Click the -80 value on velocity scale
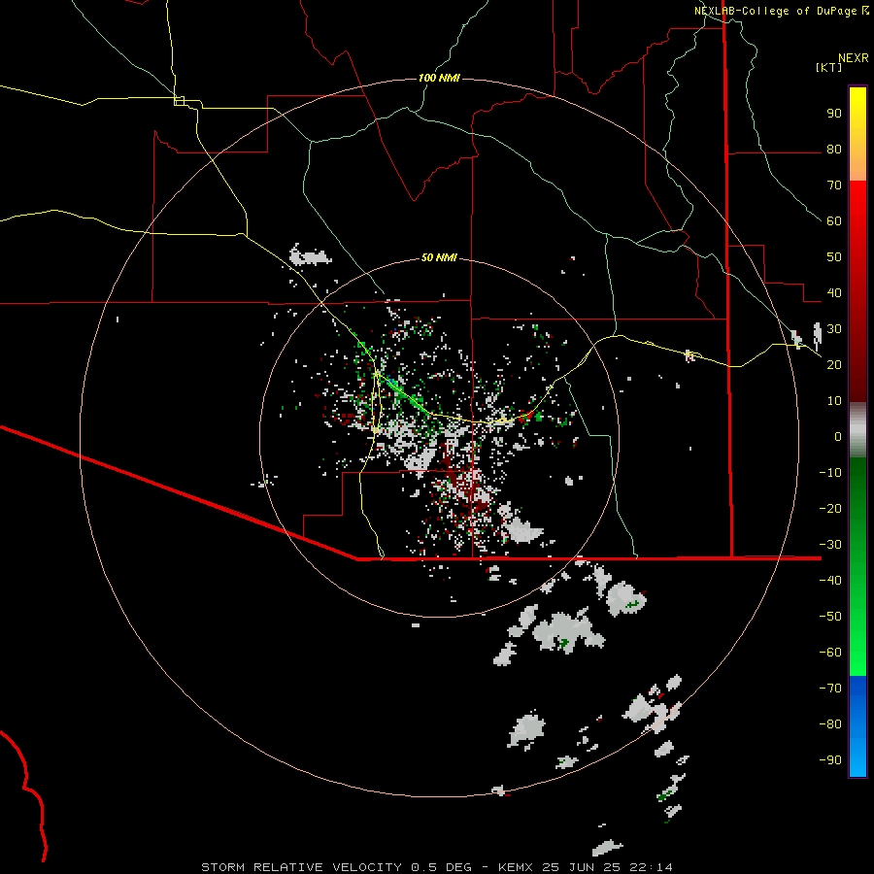Viewport: 874px width, 874px height. tap(830, 724)
